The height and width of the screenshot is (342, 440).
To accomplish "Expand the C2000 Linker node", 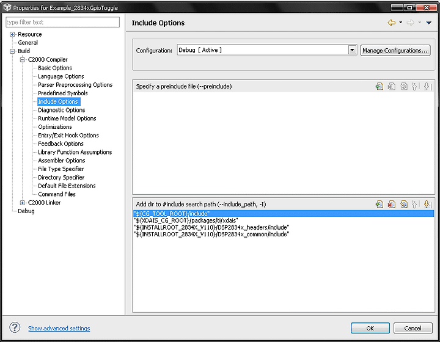I will pyautogui.click(x=23, y=203).
